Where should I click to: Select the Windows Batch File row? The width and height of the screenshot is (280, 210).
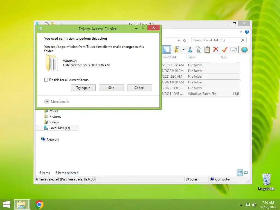coord(201,94)
